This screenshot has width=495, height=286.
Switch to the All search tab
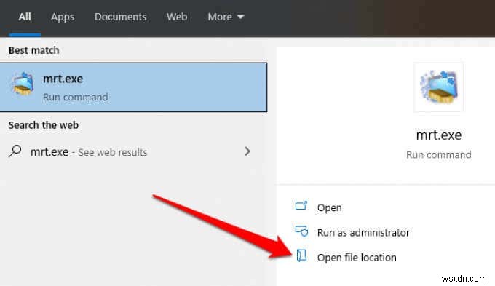coord(25,17)
